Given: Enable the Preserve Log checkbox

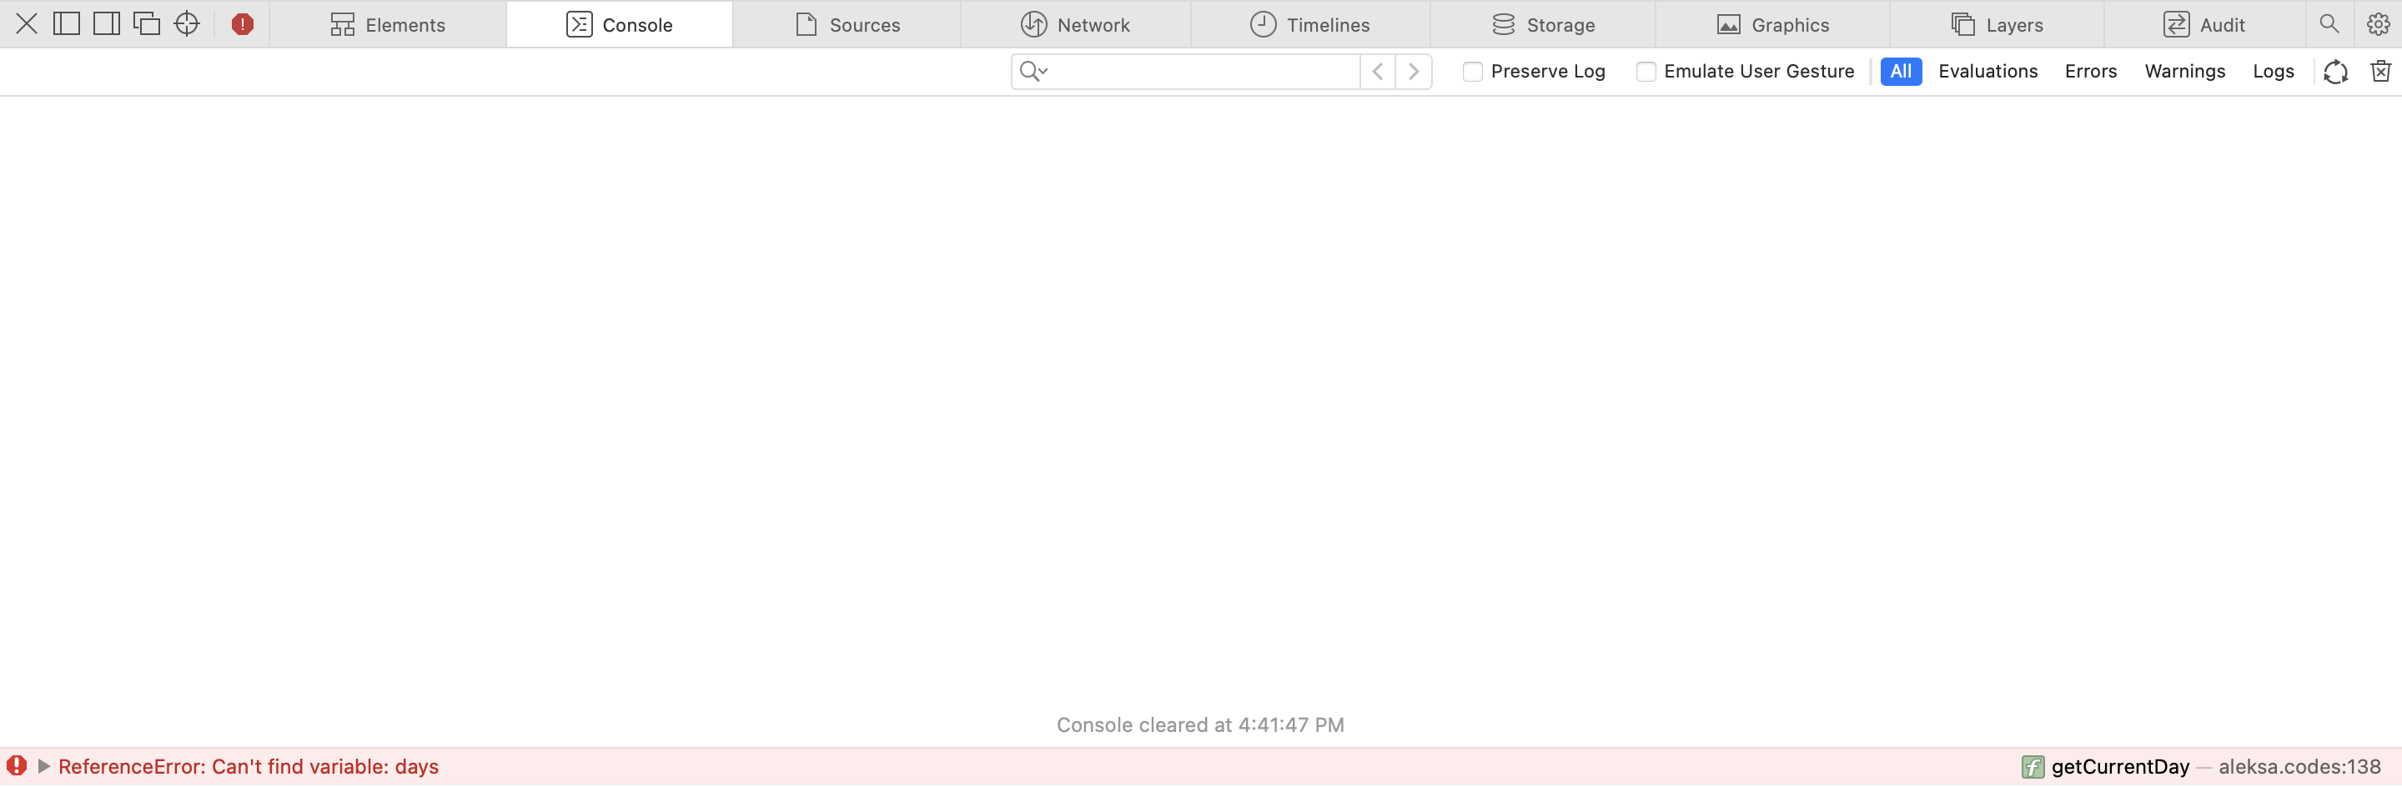Looking at the screenshot, I should point(1473,72).
